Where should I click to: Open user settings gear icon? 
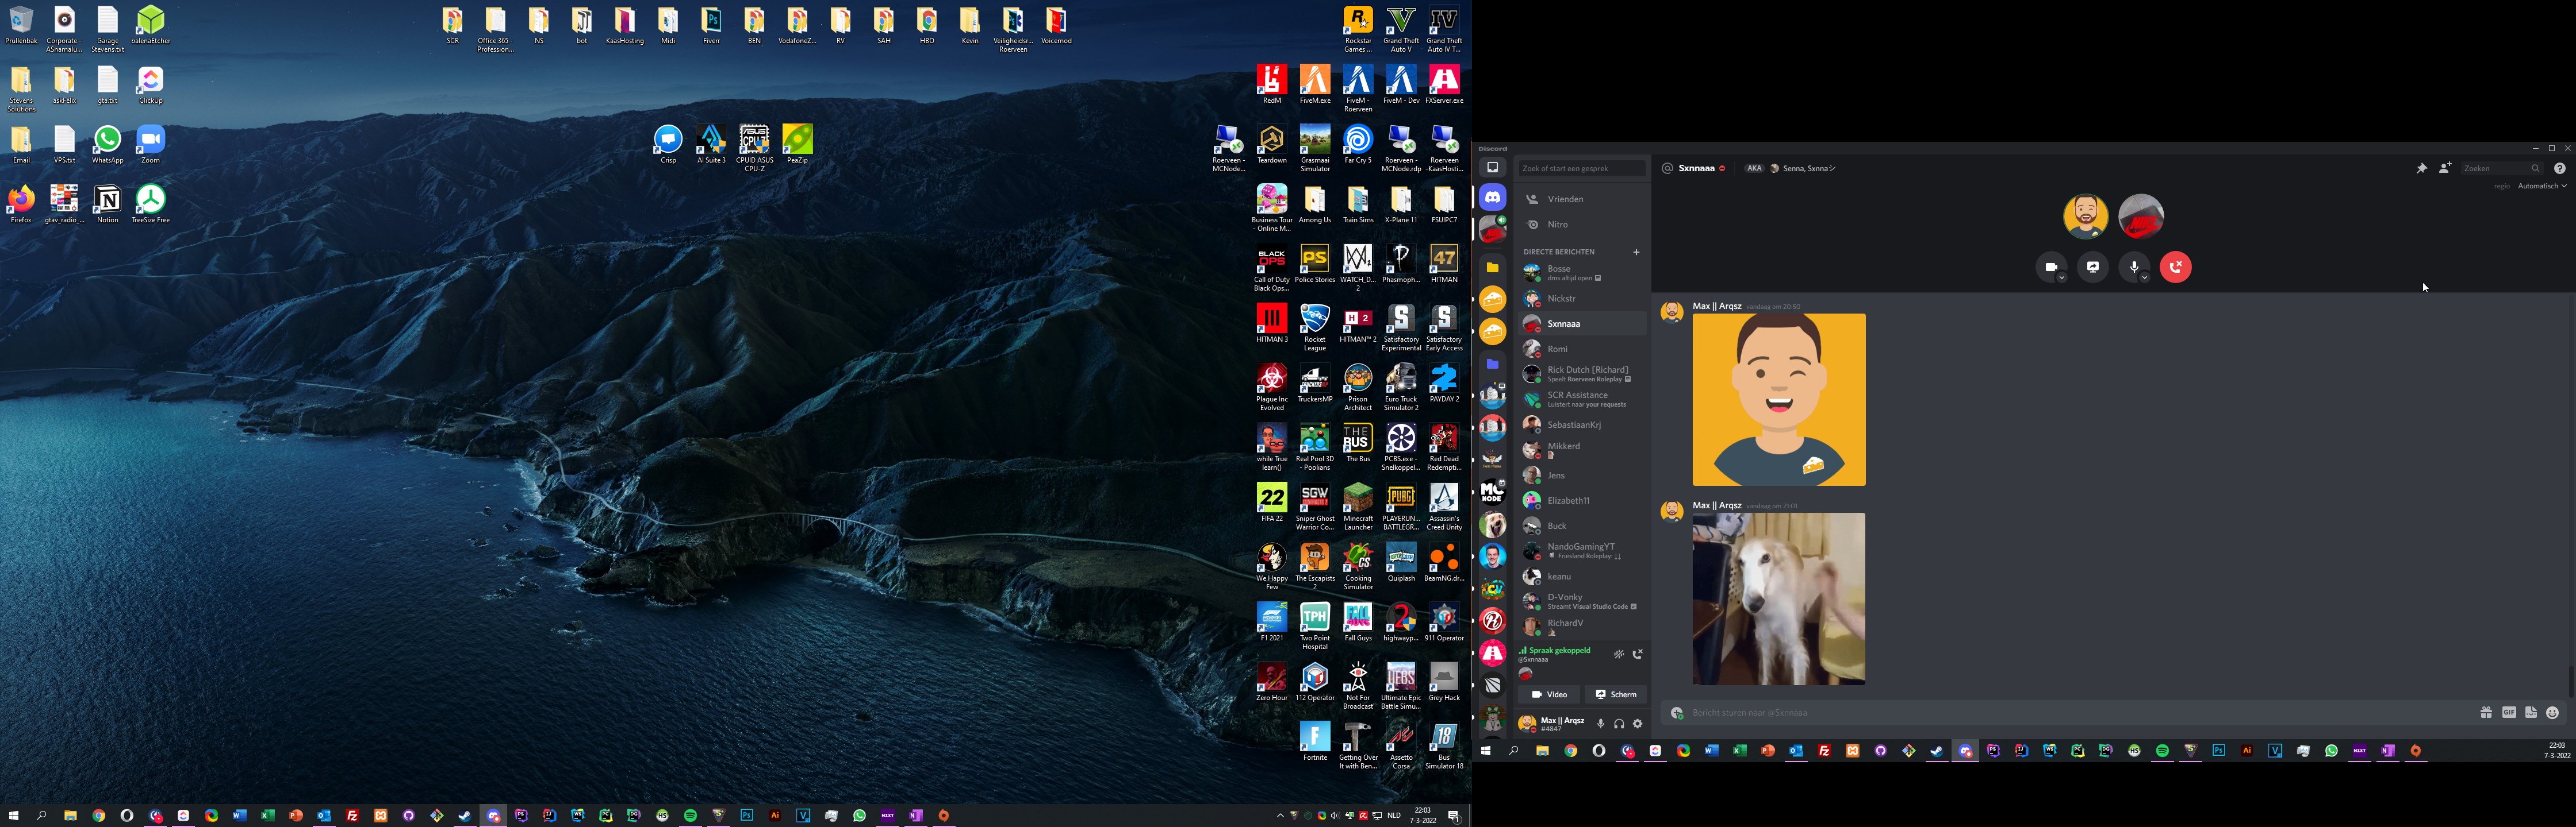1637,724
